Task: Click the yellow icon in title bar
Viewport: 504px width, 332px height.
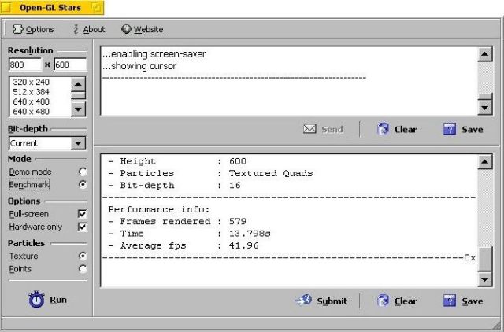Action: click(97, 8)
